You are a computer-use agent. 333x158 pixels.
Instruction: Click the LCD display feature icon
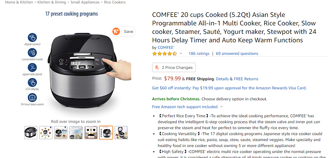click(x=32, y=82)
